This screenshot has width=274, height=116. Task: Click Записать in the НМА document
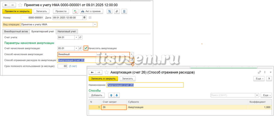[x=41, y=11]
